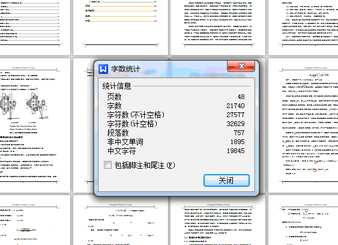Image resolution: width=338 pixels, height=245 pixels.
Task: Click the WPS Writer icon in dialog title
Action: (x=103, y=69)
